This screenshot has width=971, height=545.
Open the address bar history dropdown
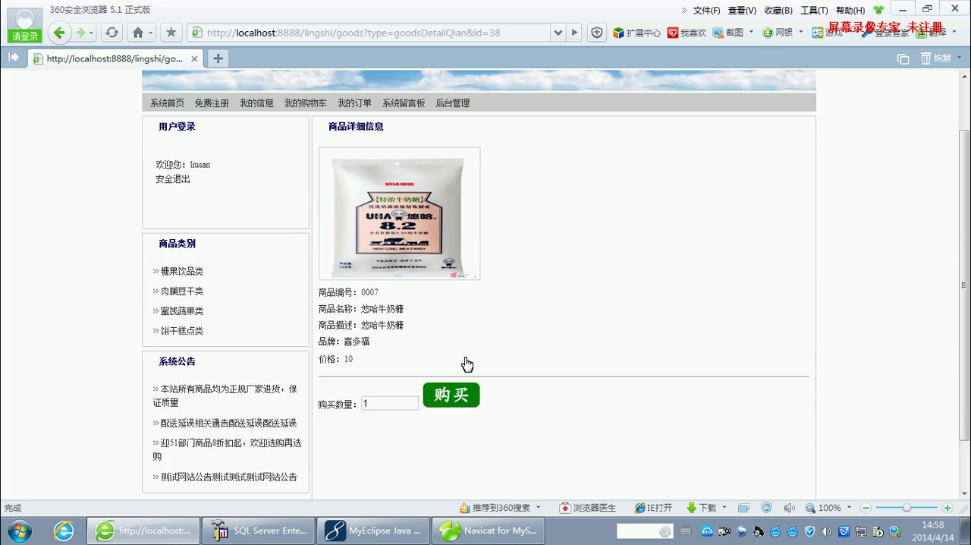point(558,33)
